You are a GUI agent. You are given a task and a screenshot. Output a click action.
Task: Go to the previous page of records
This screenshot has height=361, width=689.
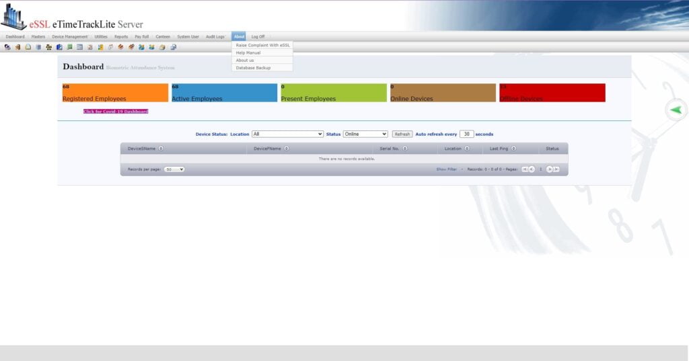point(532,169)
